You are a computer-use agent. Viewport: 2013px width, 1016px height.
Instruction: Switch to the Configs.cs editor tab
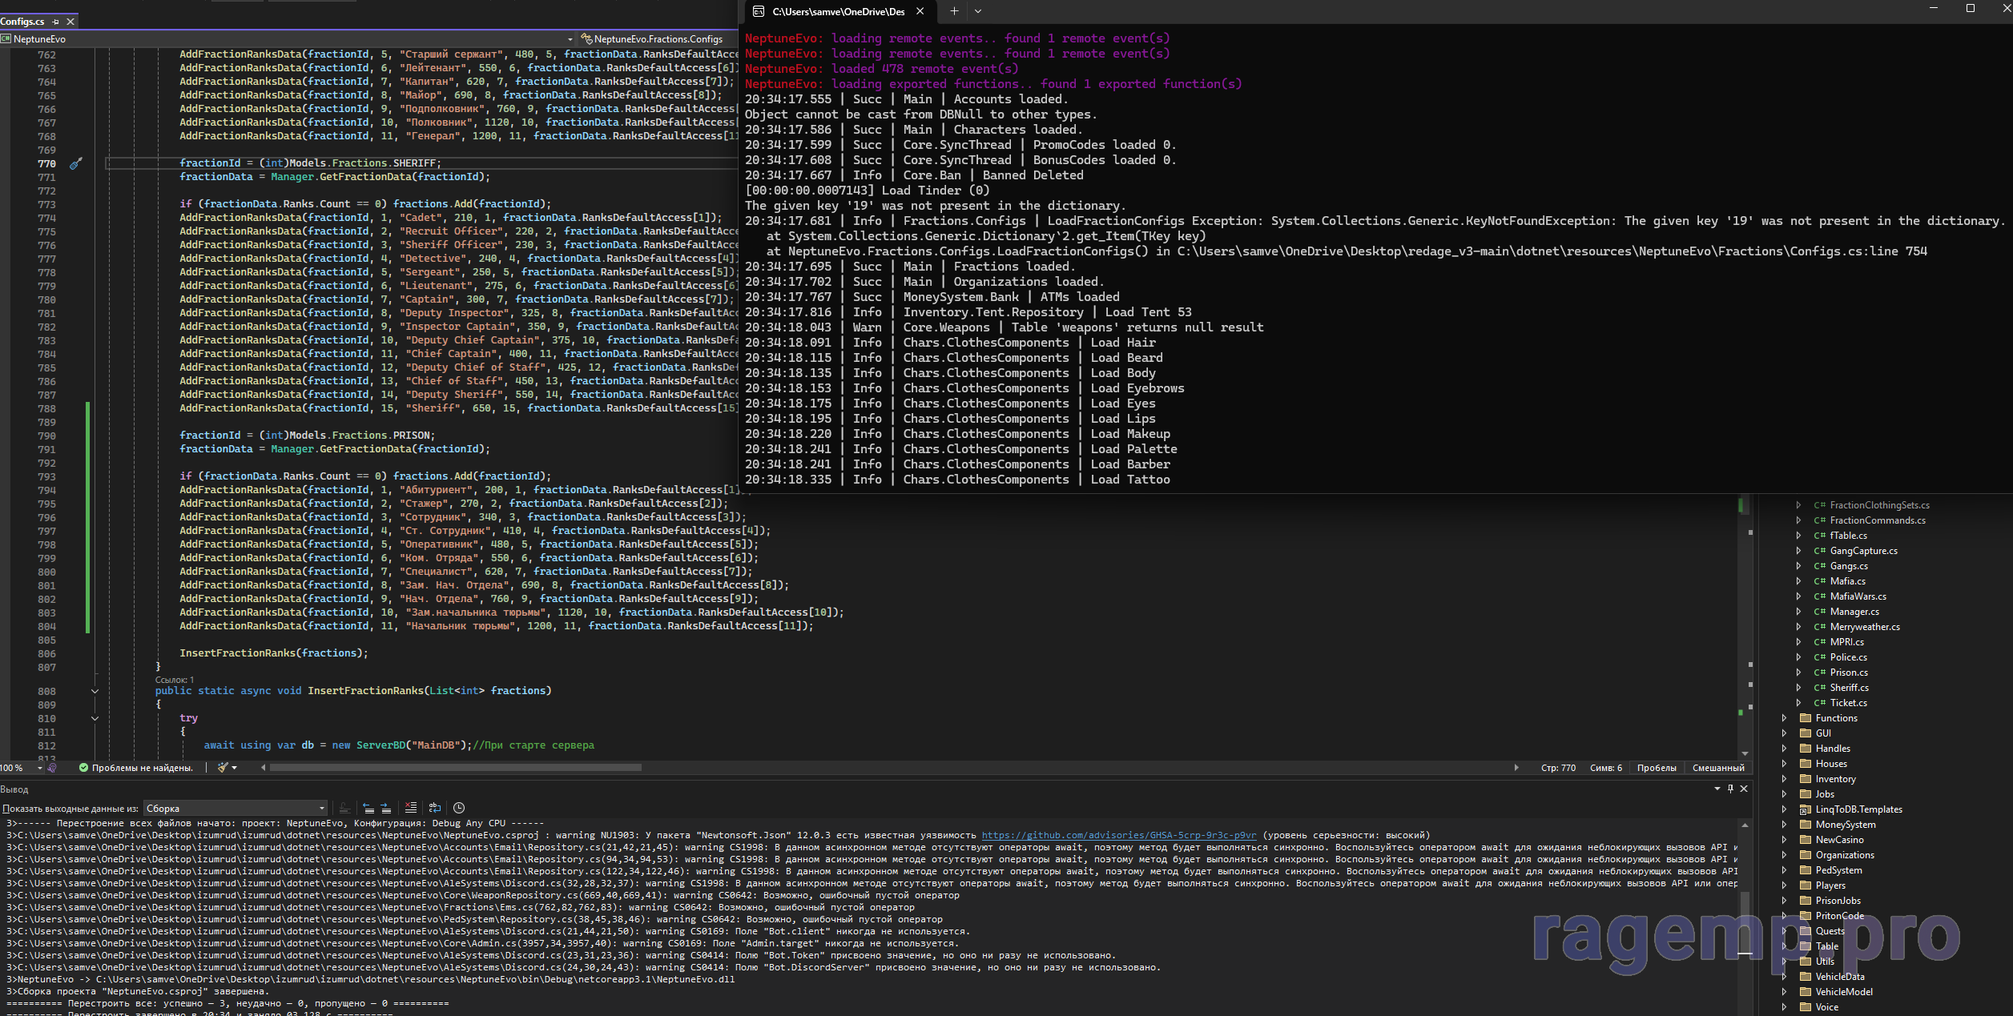point(23,22)
